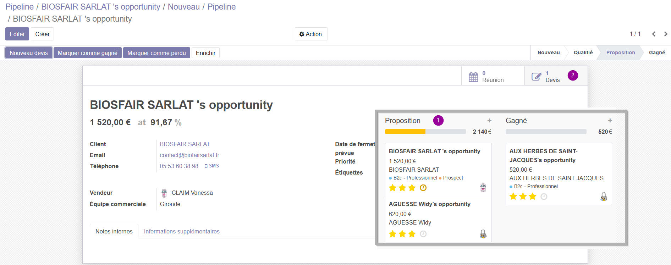Go to previous record arrow
This screenshot has width=671, height=265.
pos(654,34)
